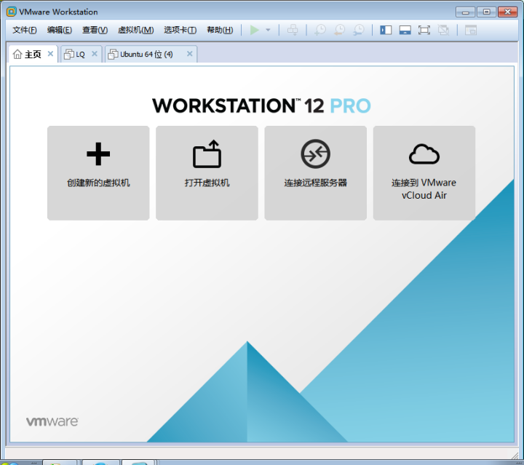Open the 查看(V) menu
Screen dimensions: 524x465
click(95, 30)
